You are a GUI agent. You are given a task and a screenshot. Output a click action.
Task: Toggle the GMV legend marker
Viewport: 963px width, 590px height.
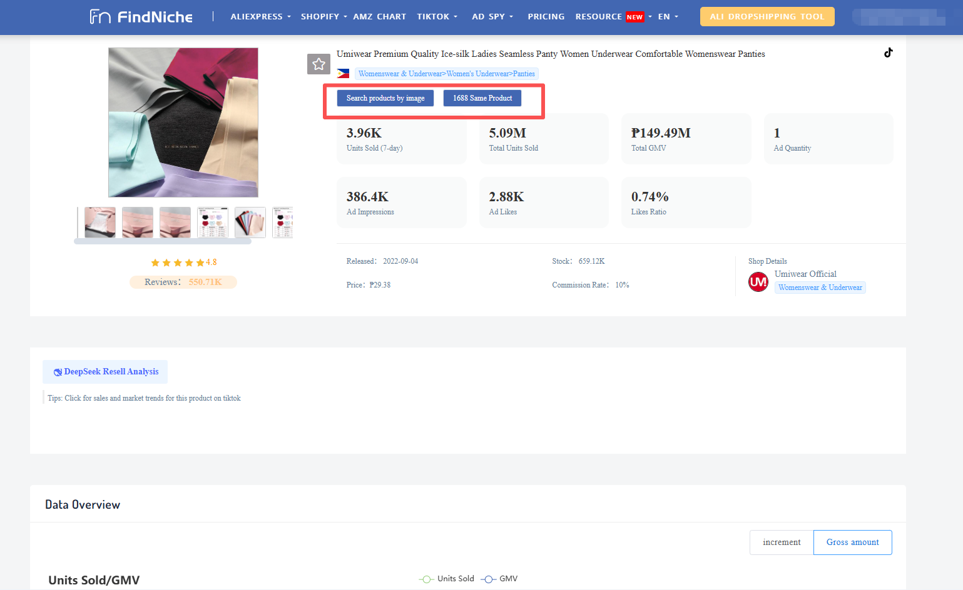(489, 579)
